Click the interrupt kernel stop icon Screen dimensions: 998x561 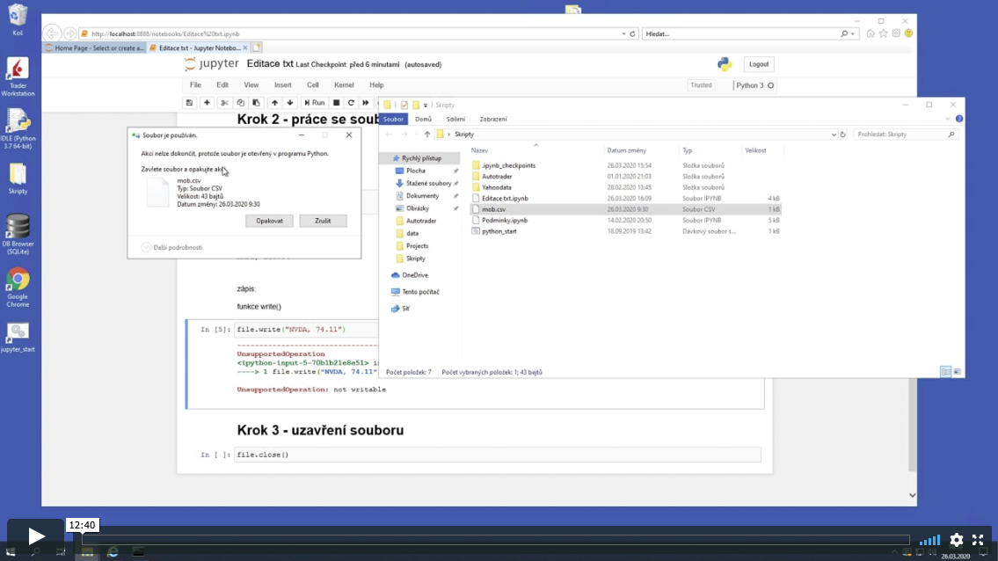tap(337, 103)
